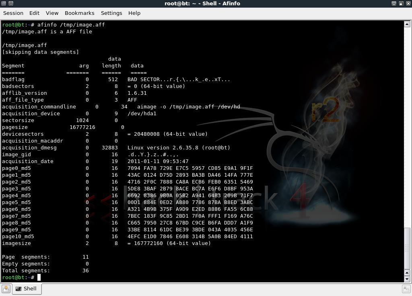Click the 'page5_md5' segment name
The height and width of the screenshot is (296, 412).
coord(16,202)
